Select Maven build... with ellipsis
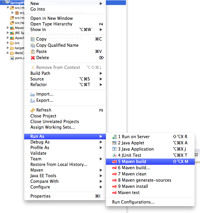 [x=132, y=168]
